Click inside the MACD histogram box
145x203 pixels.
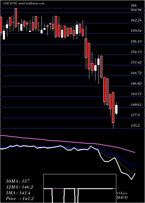[80, 188]
